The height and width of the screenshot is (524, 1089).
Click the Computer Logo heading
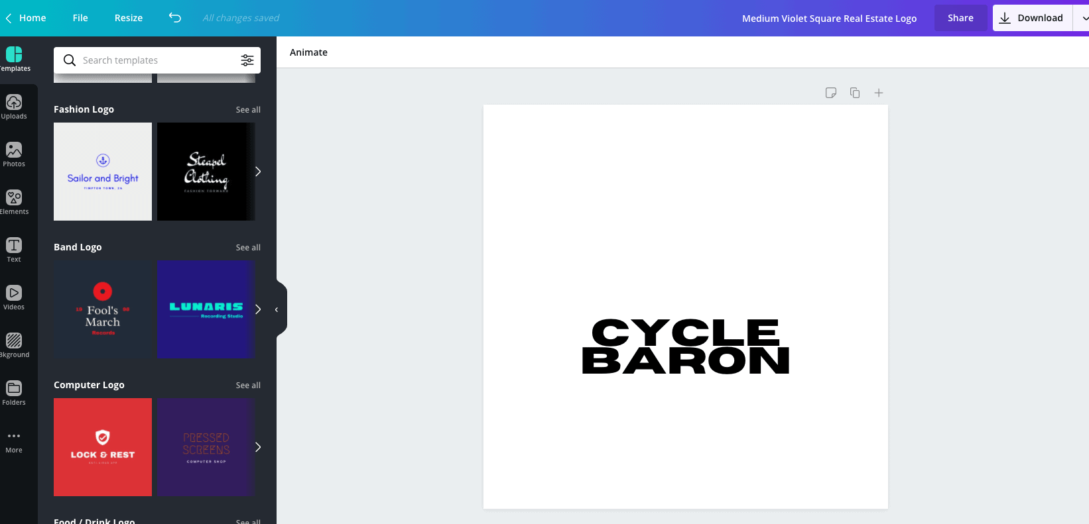[x=89, y=385]
